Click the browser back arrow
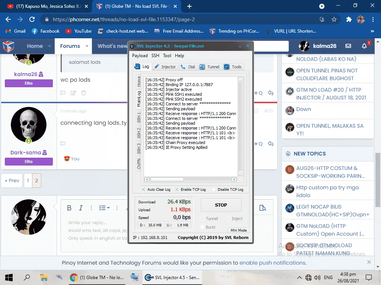381x285 pixels. [8, 19]
